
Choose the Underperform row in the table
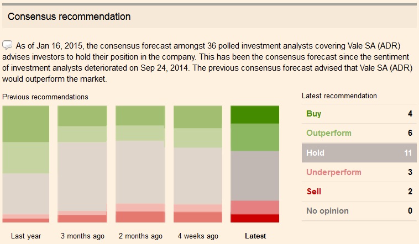tap(359, 172)
